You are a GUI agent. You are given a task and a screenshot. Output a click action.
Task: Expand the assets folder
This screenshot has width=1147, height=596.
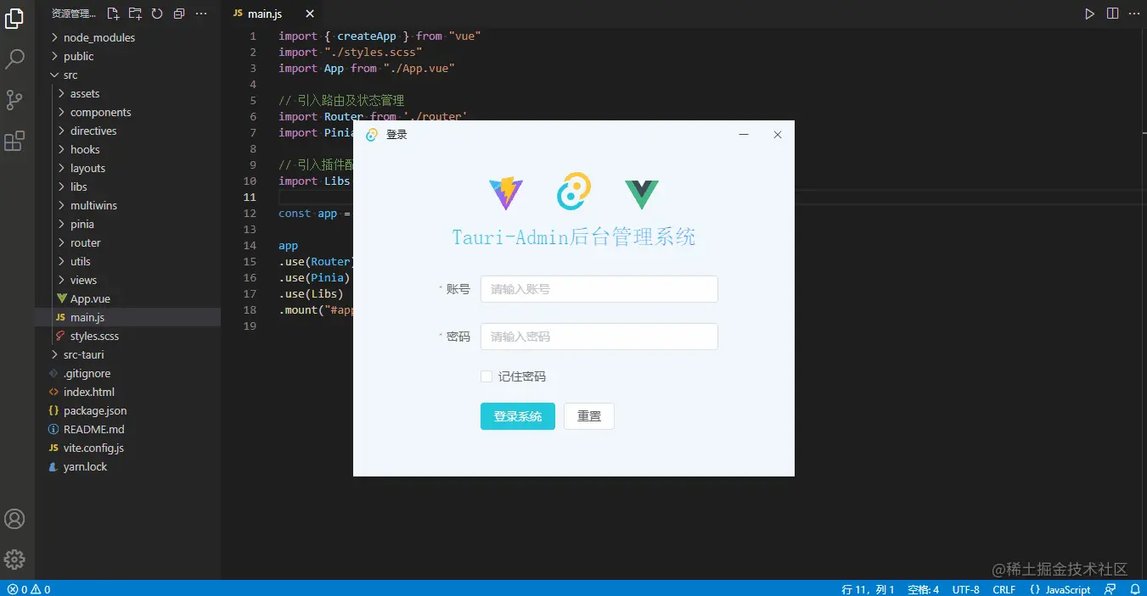tap(127, 93)
